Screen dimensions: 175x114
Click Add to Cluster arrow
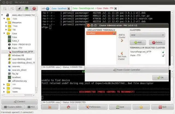point(122,40)
